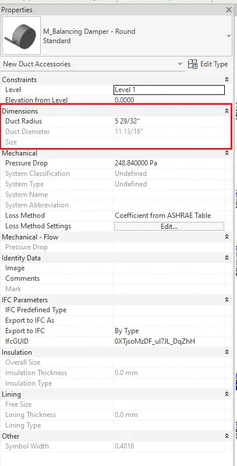Open the type selector dropdown arrow
237x466 pixels.
(x=228, y=36)
